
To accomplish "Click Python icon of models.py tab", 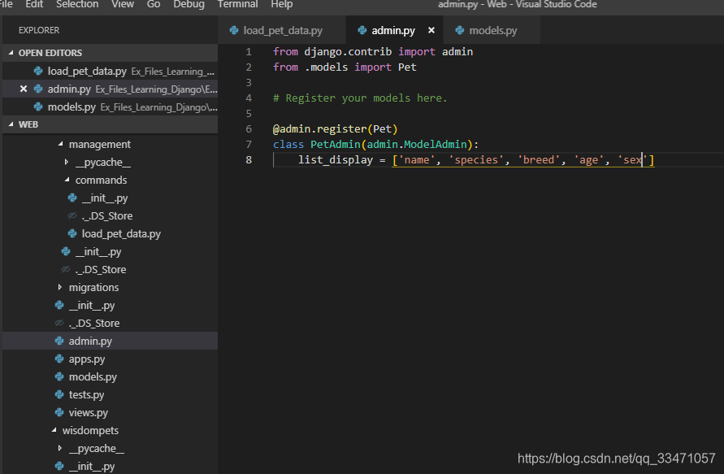I will (459, 31).
